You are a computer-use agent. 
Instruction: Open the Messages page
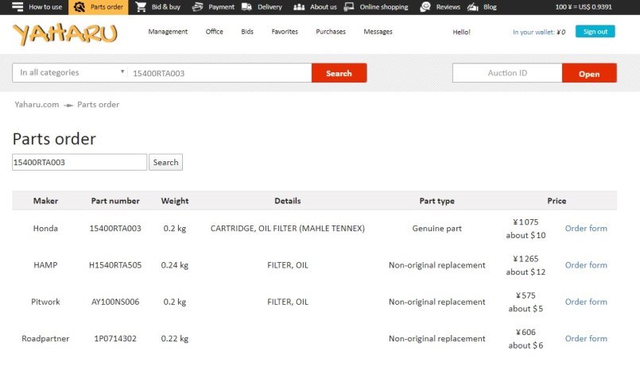tap(378, 32)
